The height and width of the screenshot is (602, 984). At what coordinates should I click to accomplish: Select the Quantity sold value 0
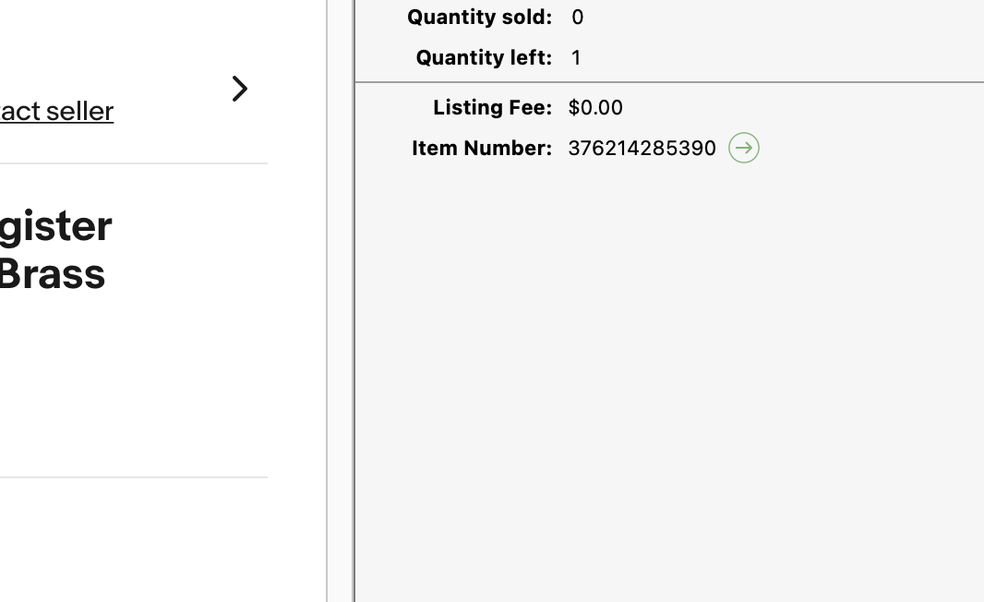point(577,17)
